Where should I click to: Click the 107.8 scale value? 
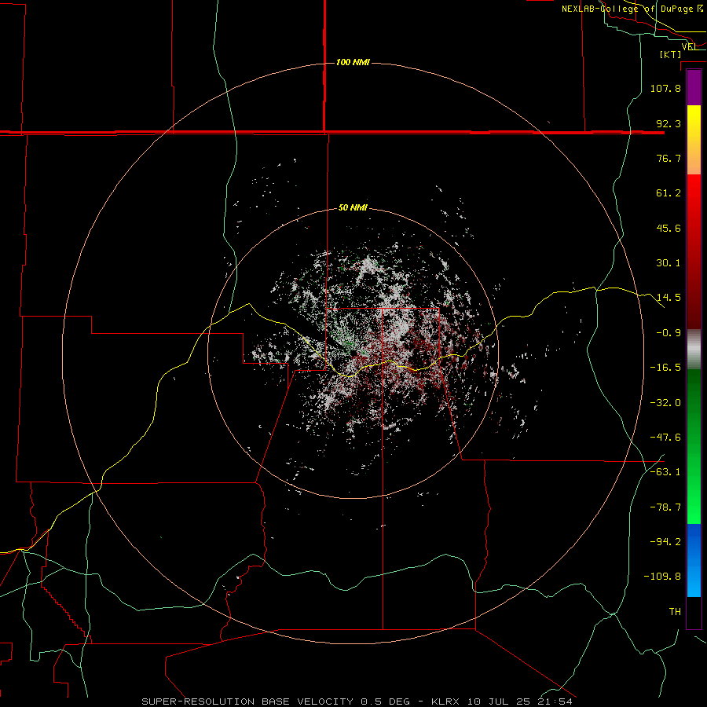[665, 88]
